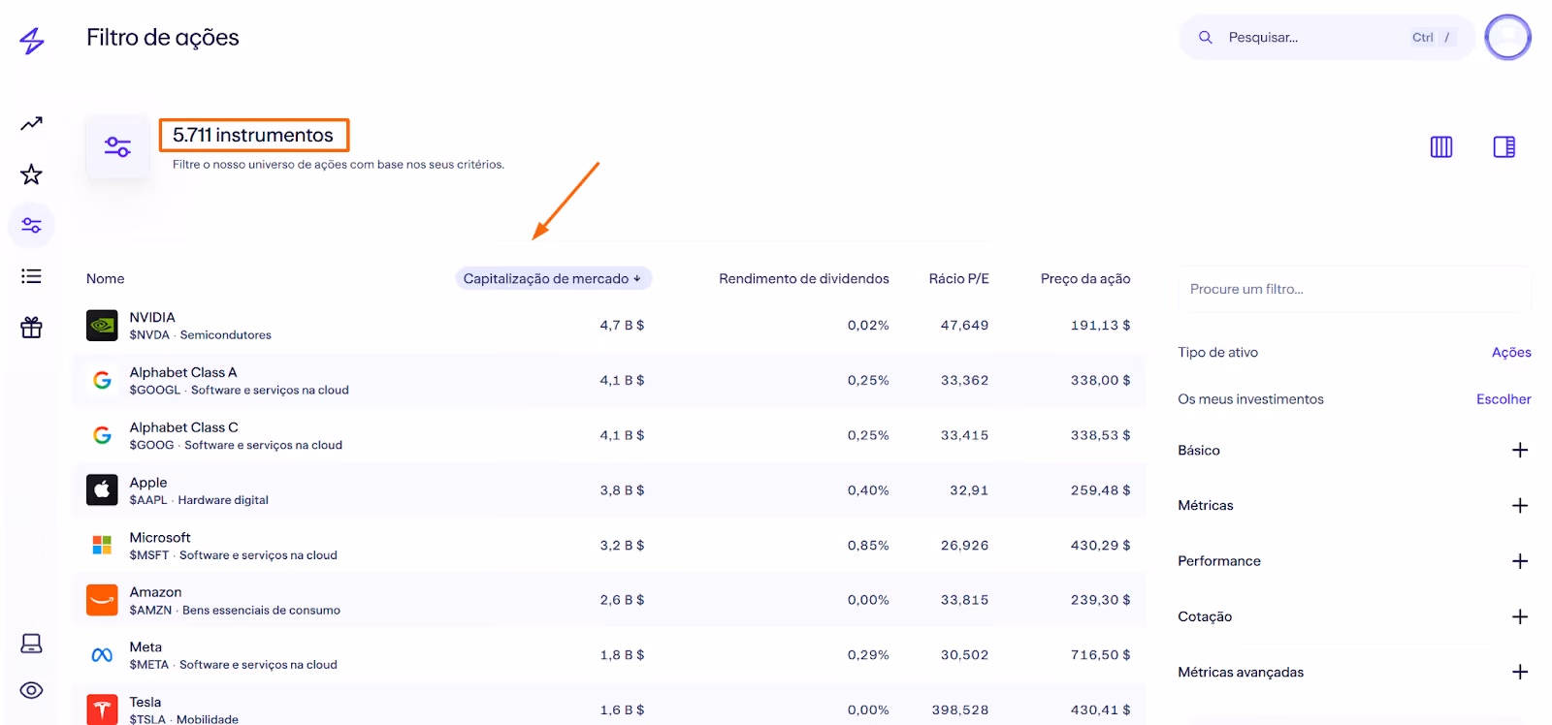1552x725 pixels.
Task: Click the laptop sidebar icon
Action: (31, 644)
